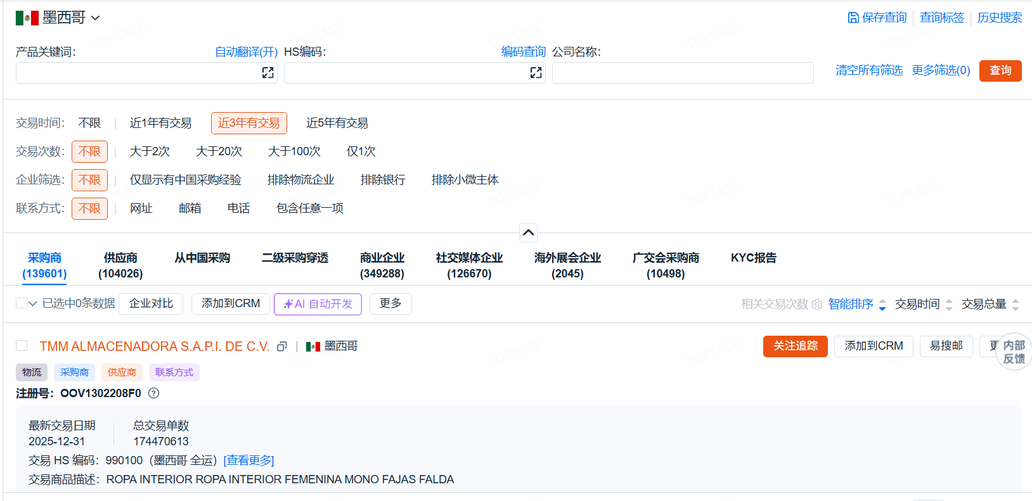Click the gear icon beside 相关交易次数
Screen dimensions: 1032x501
pyautogui.click(x=817, y=305)
